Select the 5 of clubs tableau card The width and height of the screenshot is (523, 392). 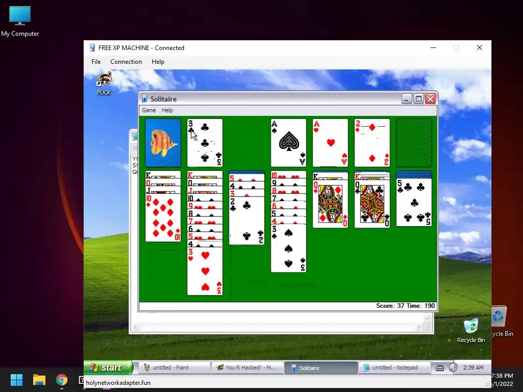pos(414,203)
